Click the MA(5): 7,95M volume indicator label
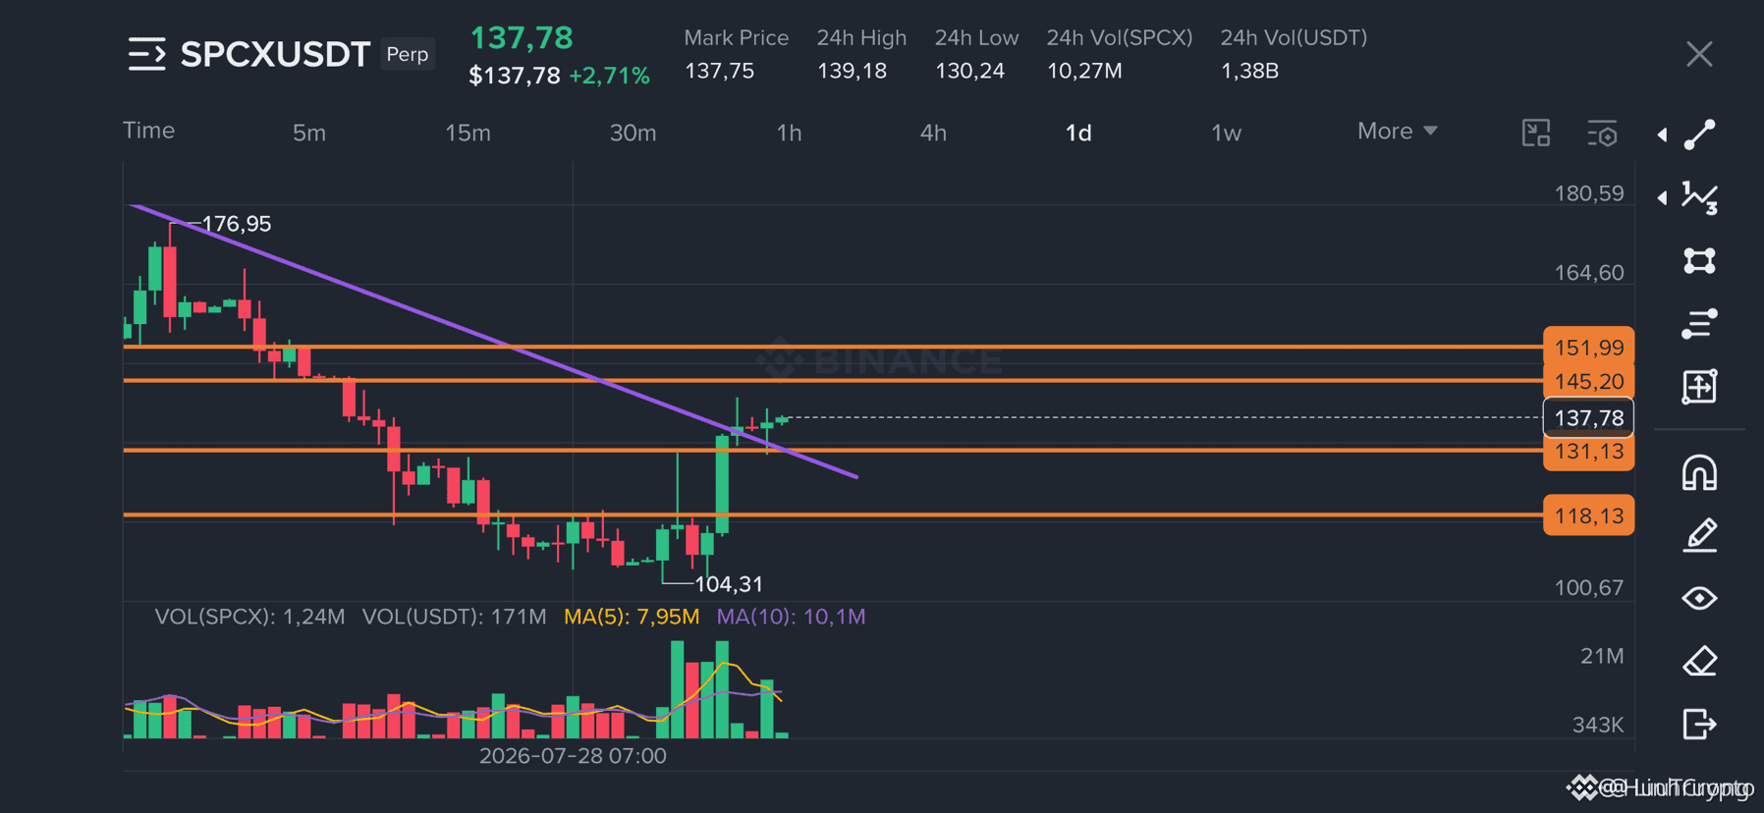Screen dimensions: 1764x813 point(632,617)
